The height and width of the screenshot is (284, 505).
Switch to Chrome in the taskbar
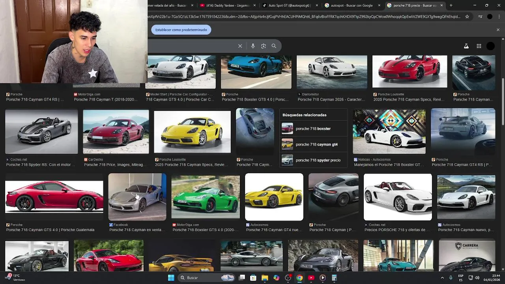[299, 278]
